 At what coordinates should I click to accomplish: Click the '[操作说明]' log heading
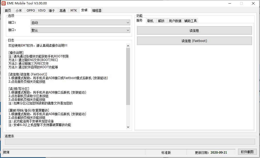(16, 53)
